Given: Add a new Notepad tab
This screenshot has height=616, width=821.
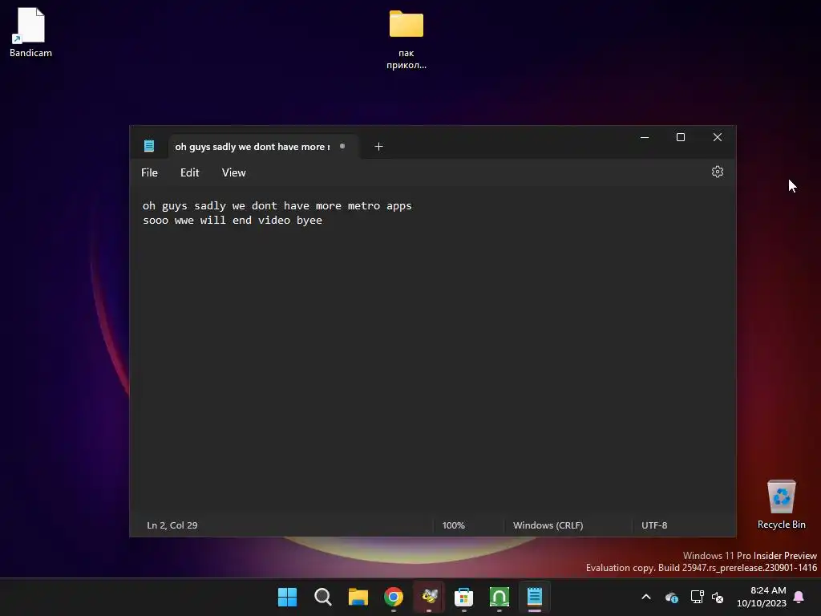Looking at the screenshot, I should (378, 147).
